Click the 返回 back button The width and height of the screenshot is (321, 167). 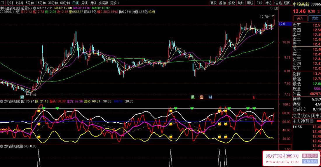pos(287,3)
